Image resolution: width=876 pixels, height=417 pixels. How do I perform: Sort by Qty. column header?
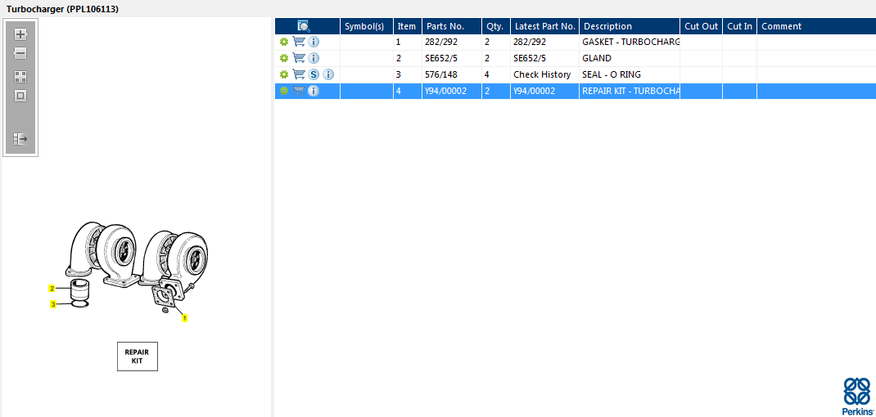click(496, 26)
